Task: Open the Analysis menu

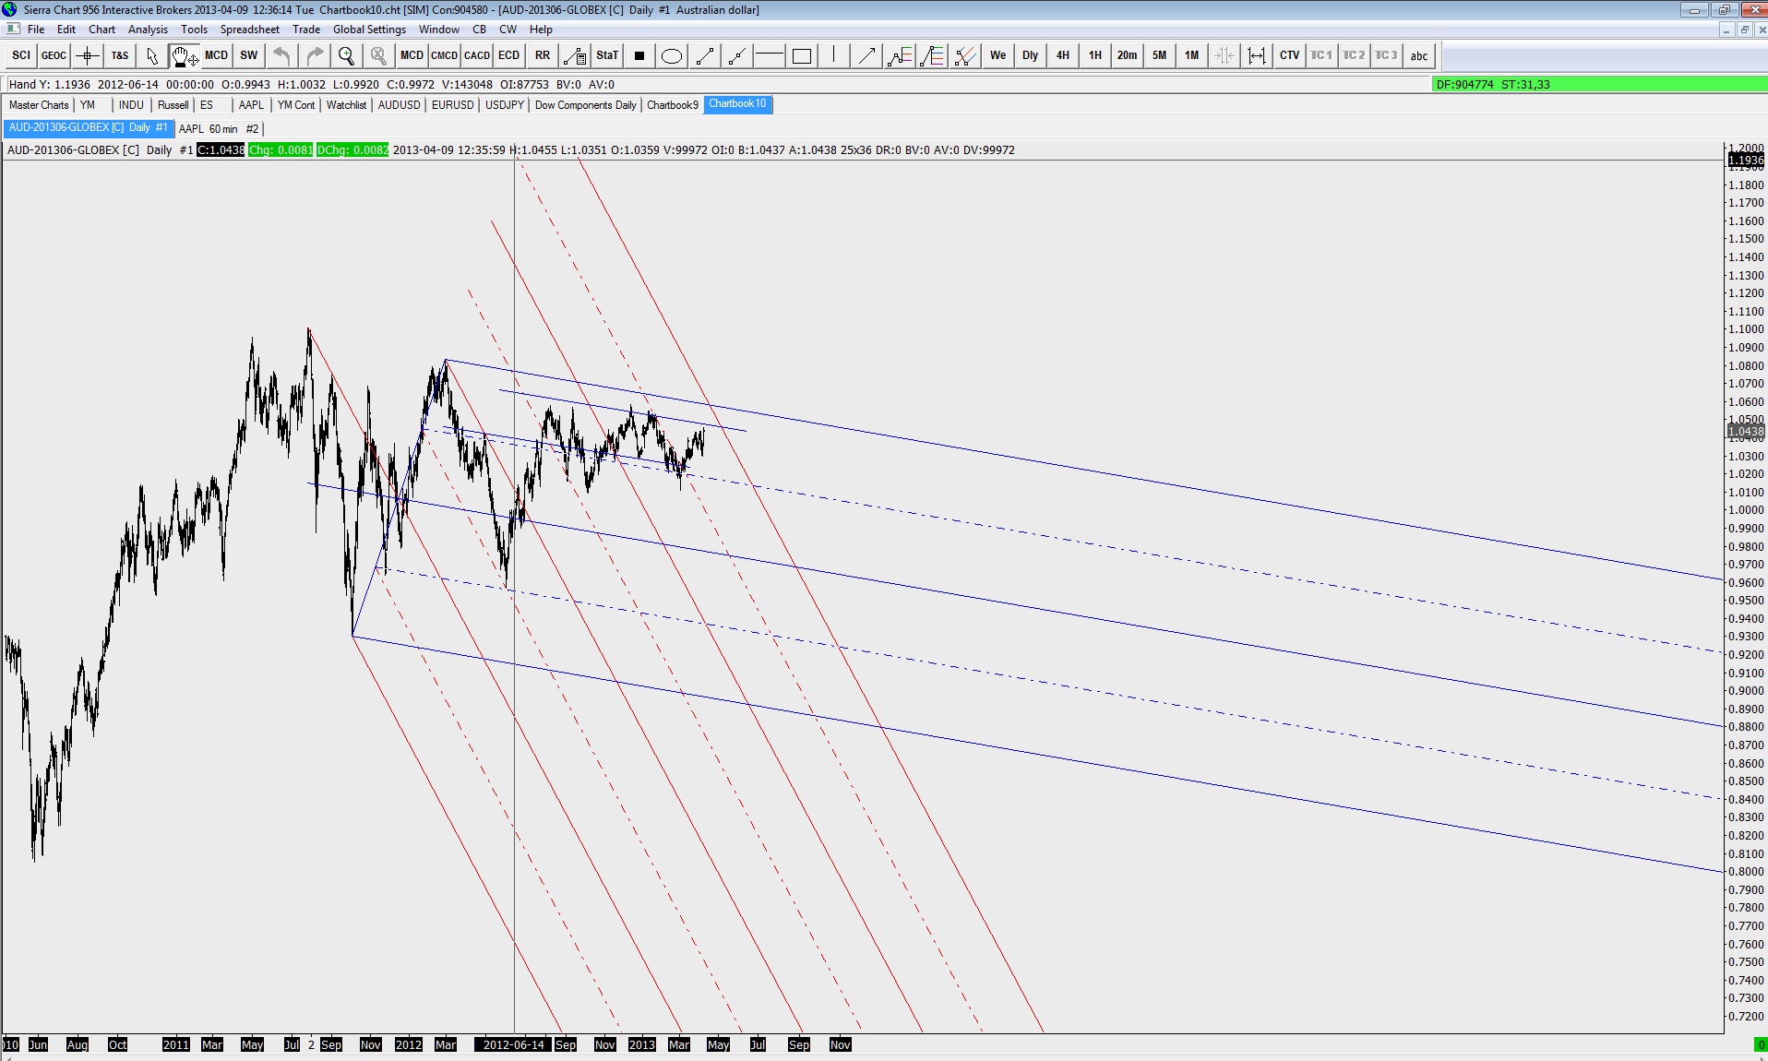Action: click(x=148, y=30)
